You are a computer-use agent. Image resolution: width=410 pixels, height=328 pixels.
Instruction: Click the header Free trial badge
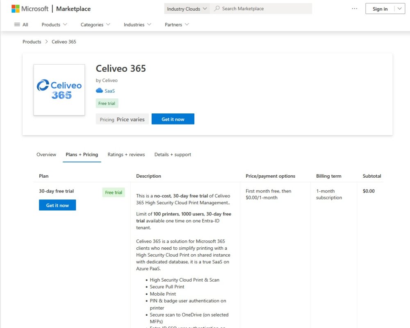pyautogui.click(x=107, y=103)
